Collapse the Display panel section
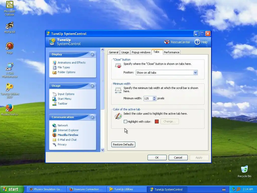This screenshot has width=257, height=193. point(92,54)
